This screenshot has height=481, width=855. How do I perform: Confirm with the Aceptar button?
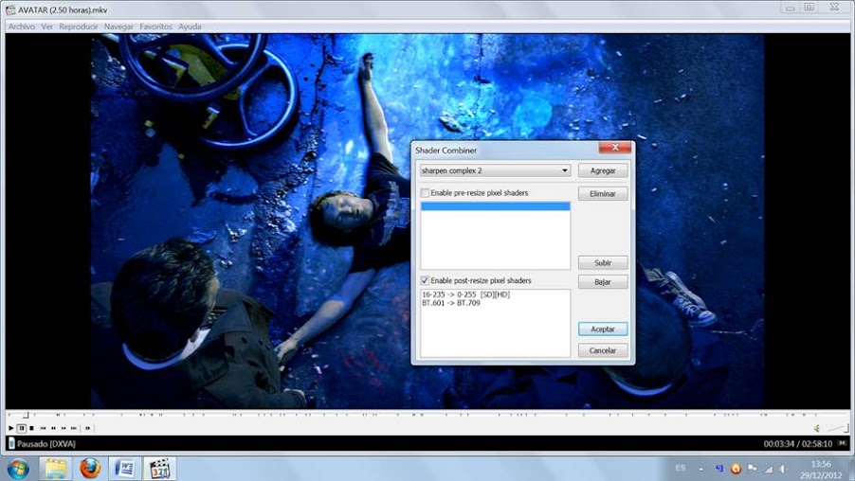[x=603, y=329]
